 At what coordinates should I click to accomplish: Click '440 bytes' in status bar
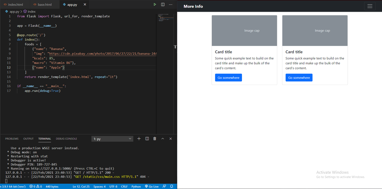52,186
